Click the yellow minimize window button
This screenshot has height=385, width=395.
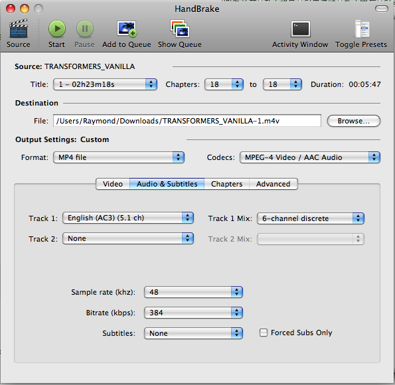pos(25,9)
